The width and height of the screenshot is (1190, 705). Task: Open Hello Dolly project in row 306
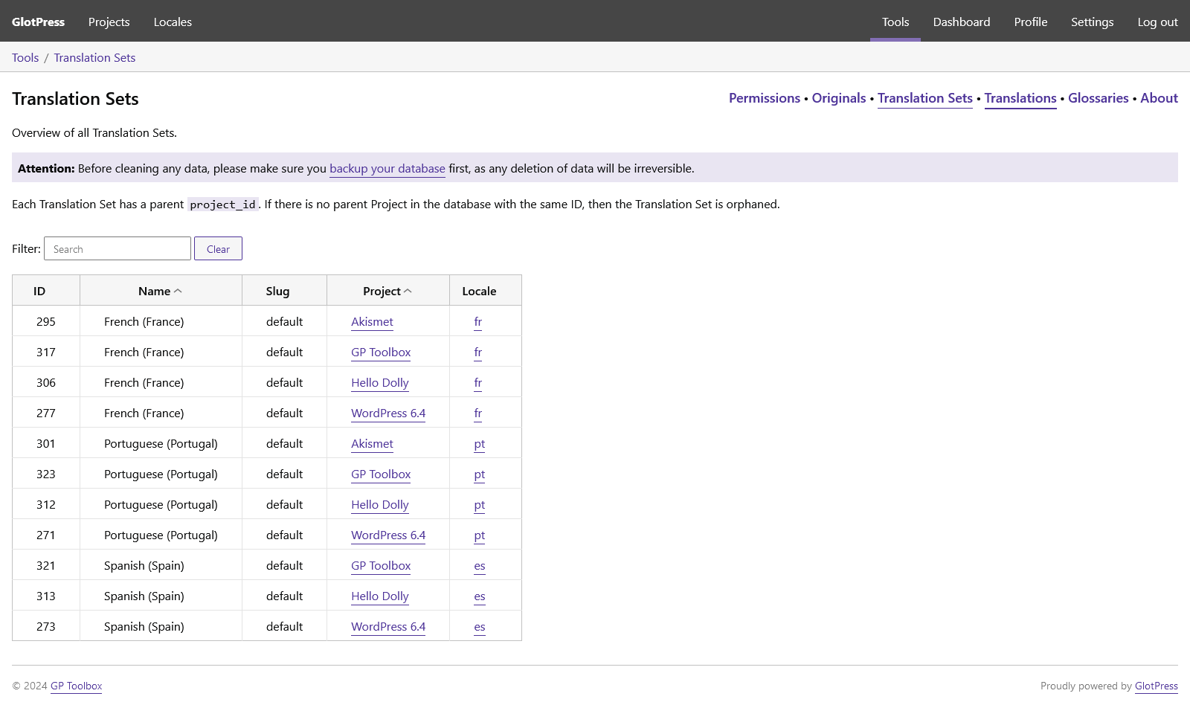(x=380, y=382)
